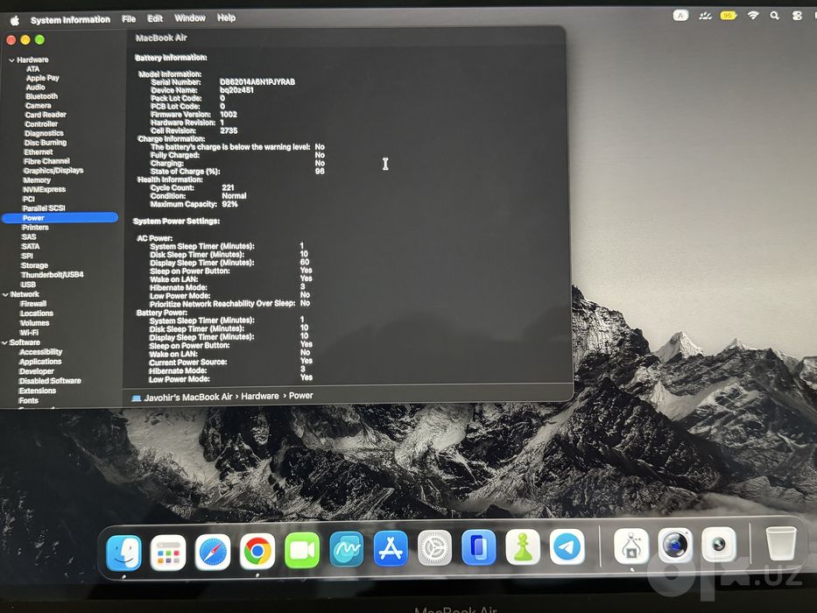The width and height of the screenshot is (817, 613).
Task: Collapse the Hardware section chevron
Action: click(11, 60)
